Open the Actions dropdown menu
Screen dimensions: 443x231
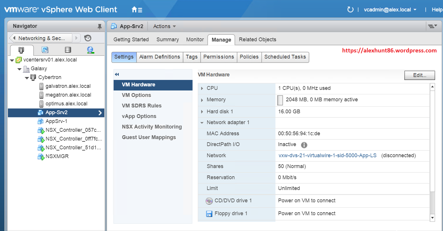click(x=164, y=26)
